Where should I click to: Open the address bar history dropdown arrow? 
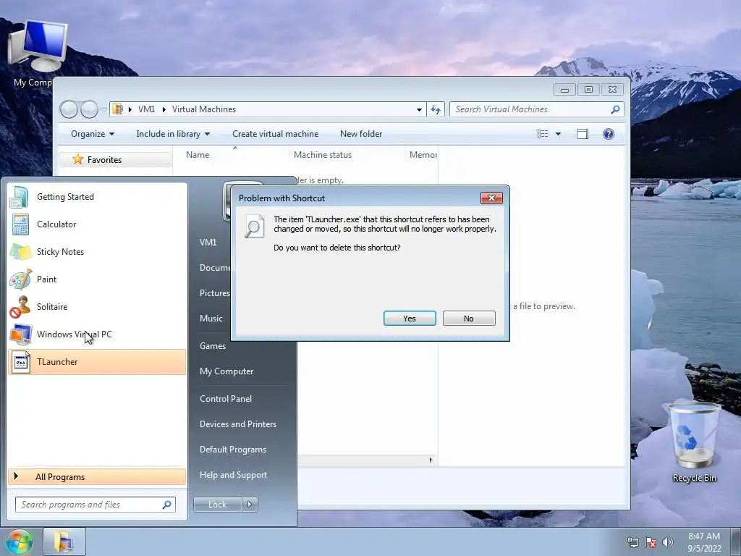[x=419, y=110]
